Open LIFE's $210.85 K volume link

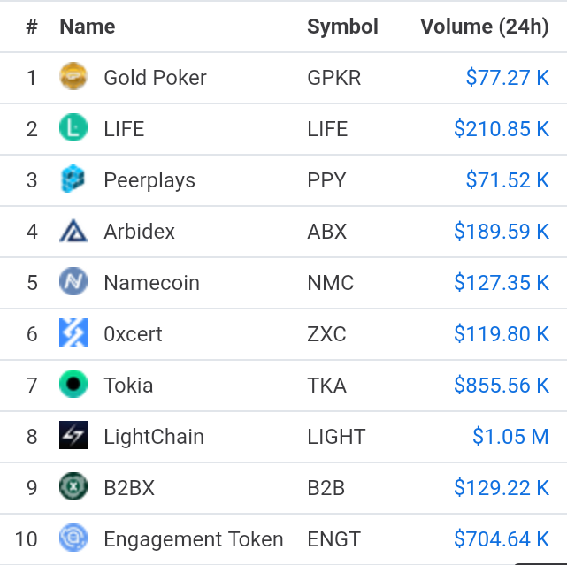point(501,129)
